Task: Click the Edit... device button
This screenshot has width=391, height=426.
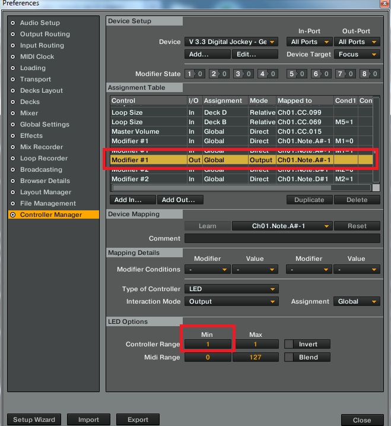Action: click(255, 54)
